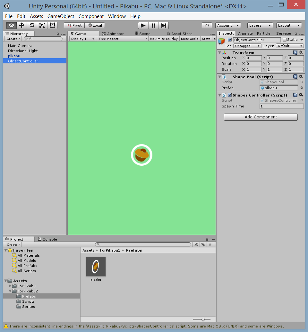Open the Tag dropdown showing Untagged

[x=247, y=46]
